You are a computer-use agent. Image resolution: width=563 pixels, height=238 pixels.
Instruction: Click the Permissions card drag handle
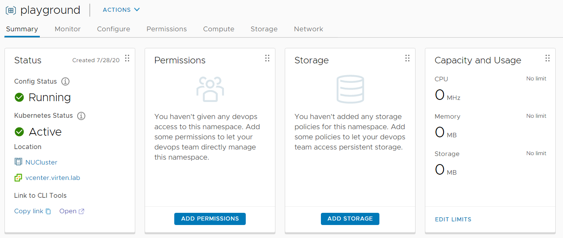pyautogui.click(x=267, y=58)
